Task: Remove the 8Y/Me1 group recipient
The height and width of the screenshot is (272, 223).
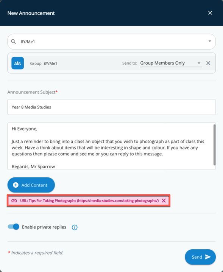Action: (208, 63)
